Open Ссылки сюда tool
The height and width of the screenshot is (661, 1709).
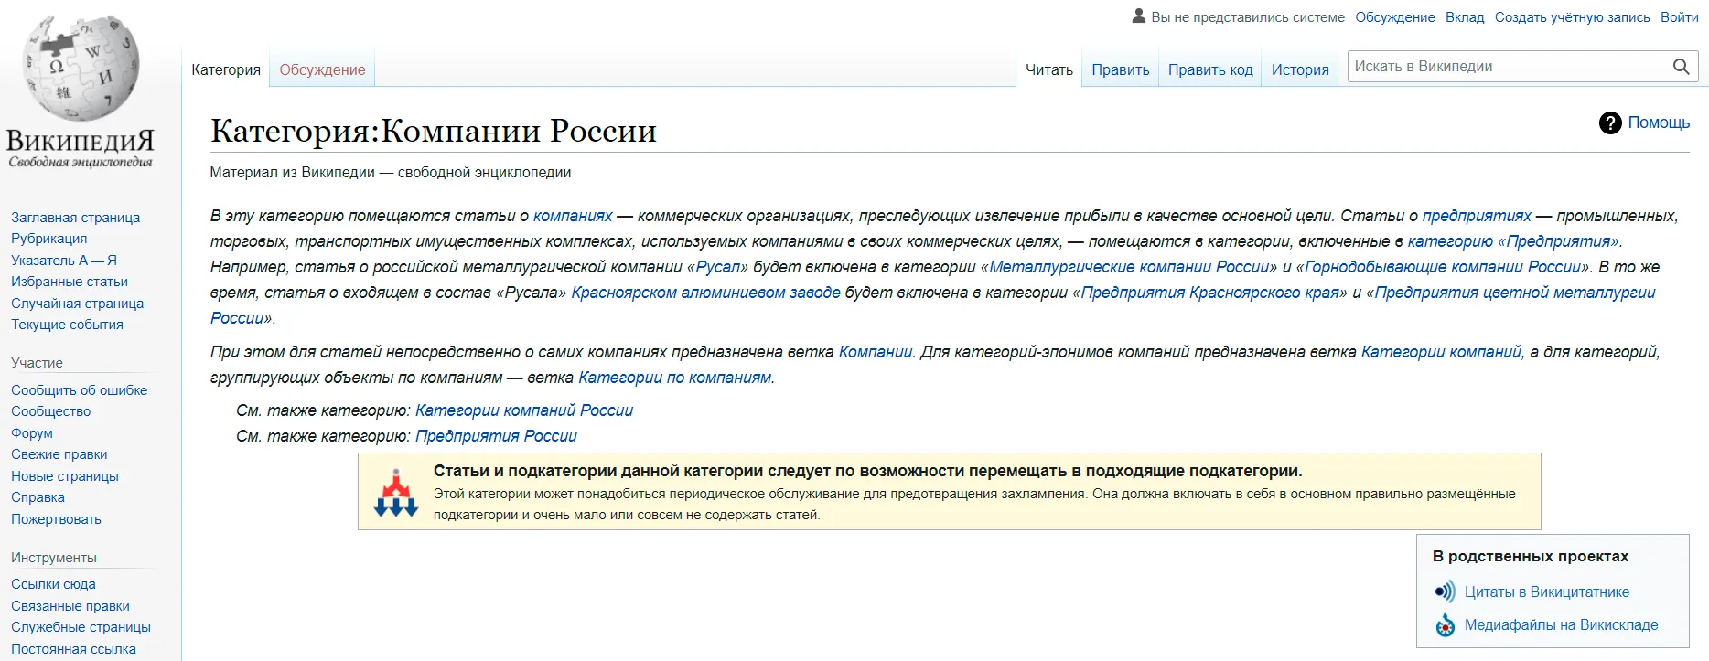click(x=53, y=584)
